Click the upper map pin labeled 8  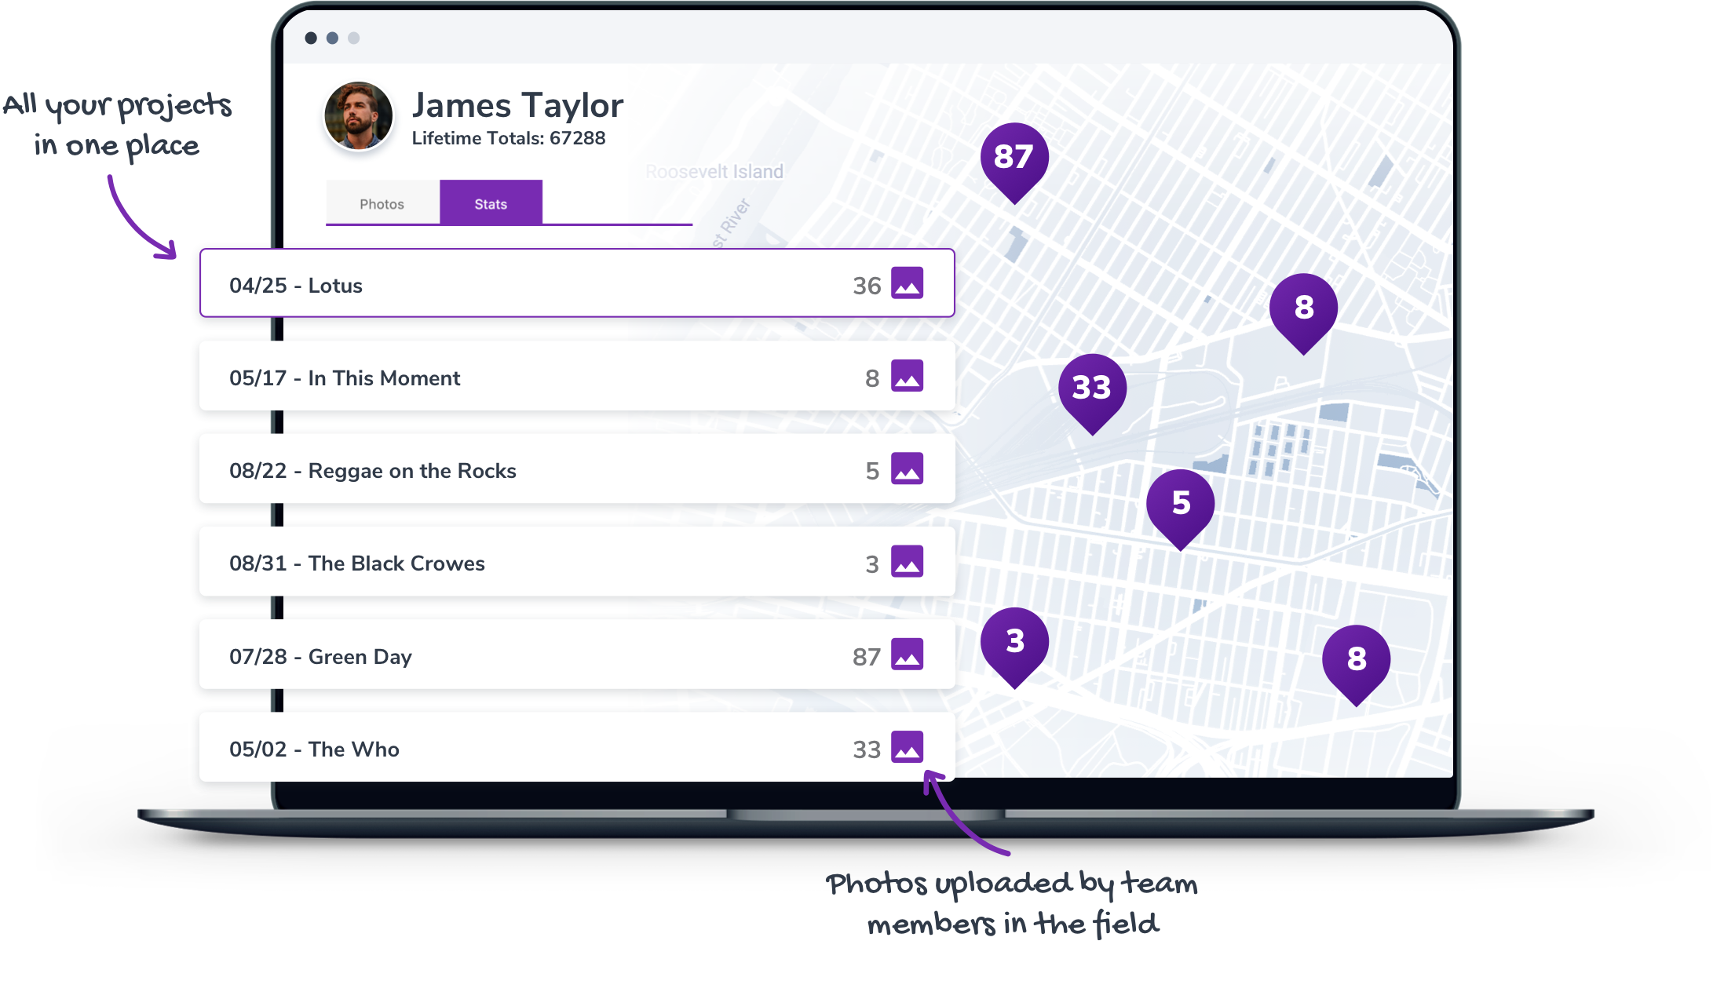[1303, 308]
